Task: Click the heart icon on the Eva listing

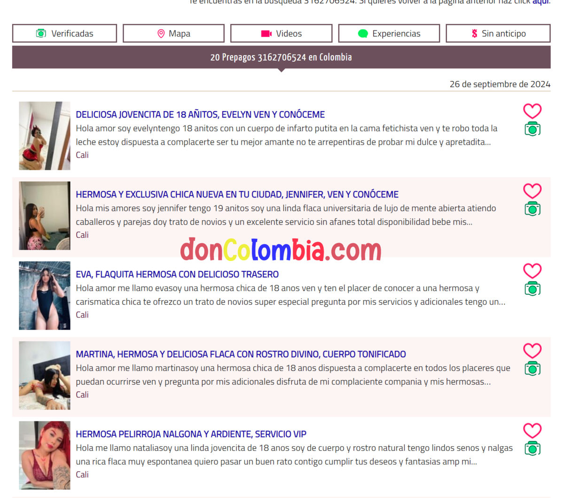Action: 532,271
